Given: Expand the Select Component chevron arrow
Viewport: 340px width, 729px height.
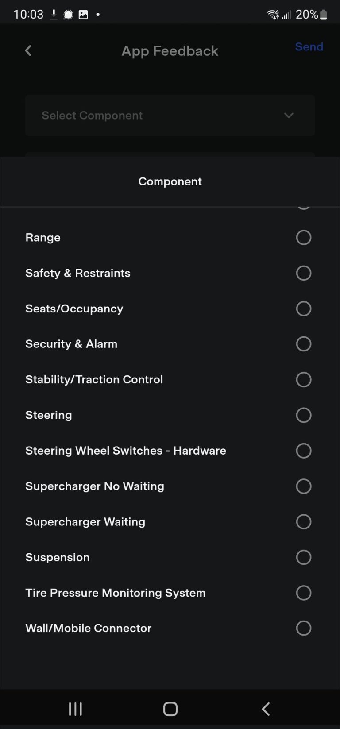Looking at the screenshot, I should [289, 116].
